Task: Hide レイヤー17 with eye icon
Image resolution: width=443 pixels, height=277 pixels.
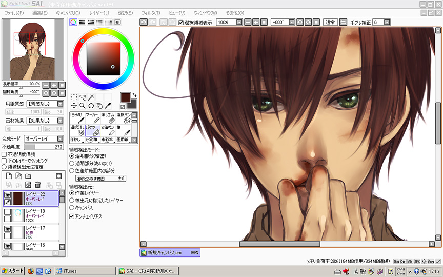Action: (7, 229)
